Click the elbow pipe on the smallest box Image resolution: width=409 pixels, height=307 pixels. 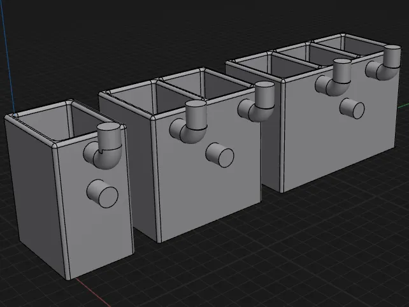pos(104,146)
